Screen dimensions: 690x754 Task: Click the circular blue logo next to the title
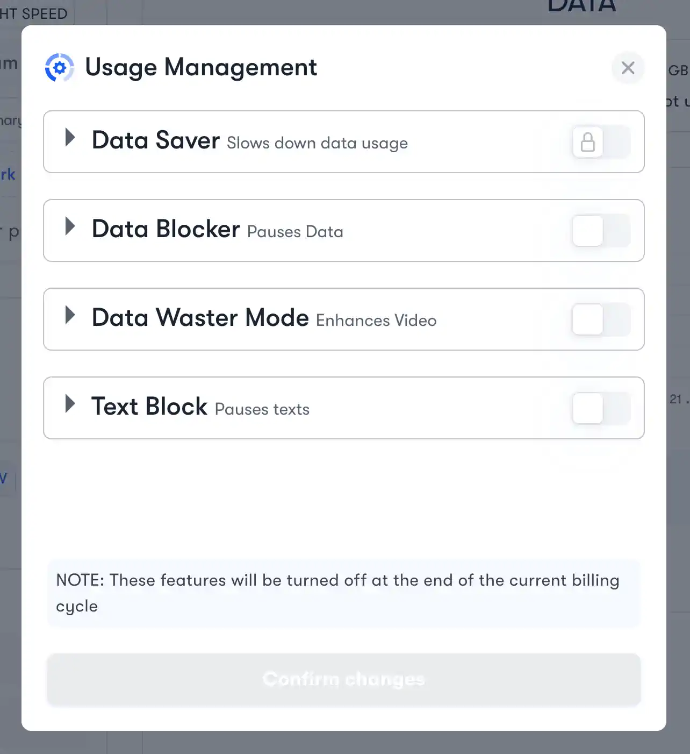coord(60,68)
